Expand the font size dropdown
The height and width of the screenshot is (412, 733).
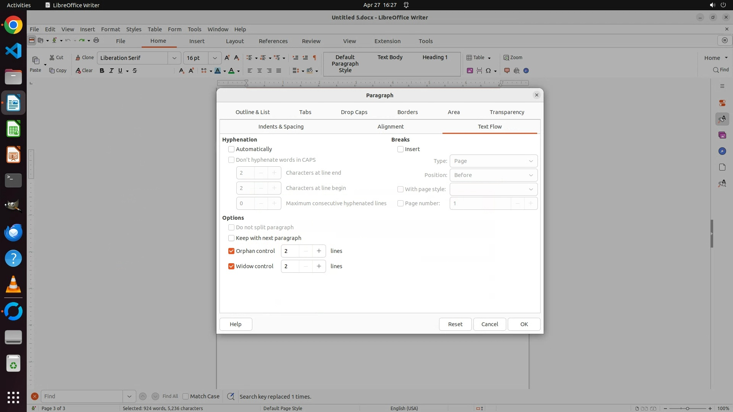[215, 58]
